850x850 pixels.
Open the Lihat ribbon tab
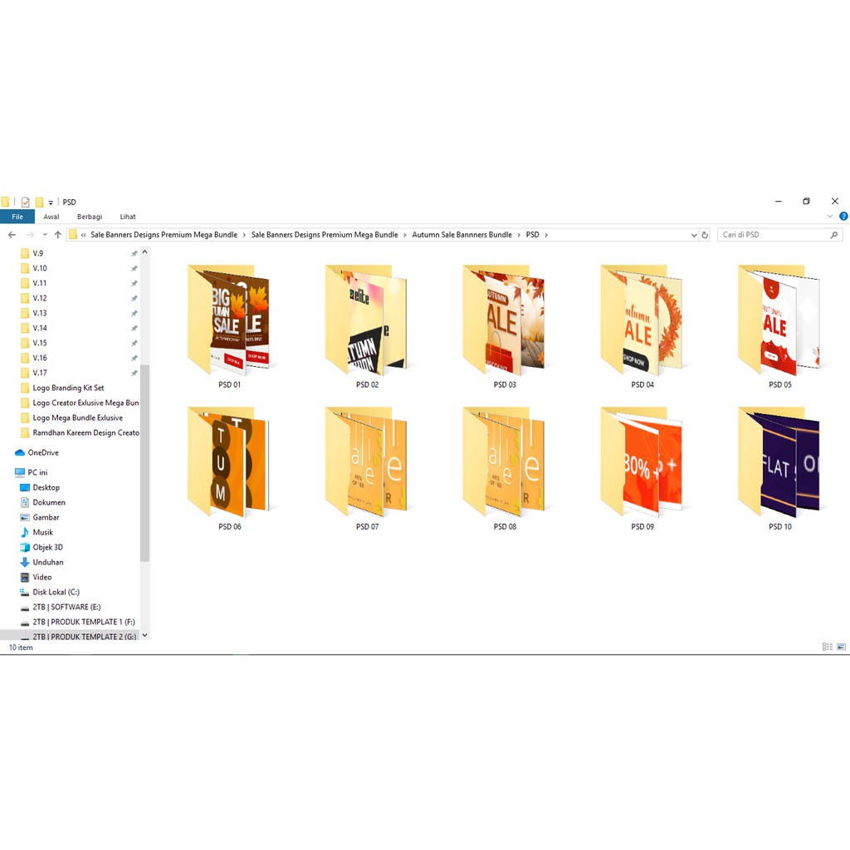[x=128, y=217]
